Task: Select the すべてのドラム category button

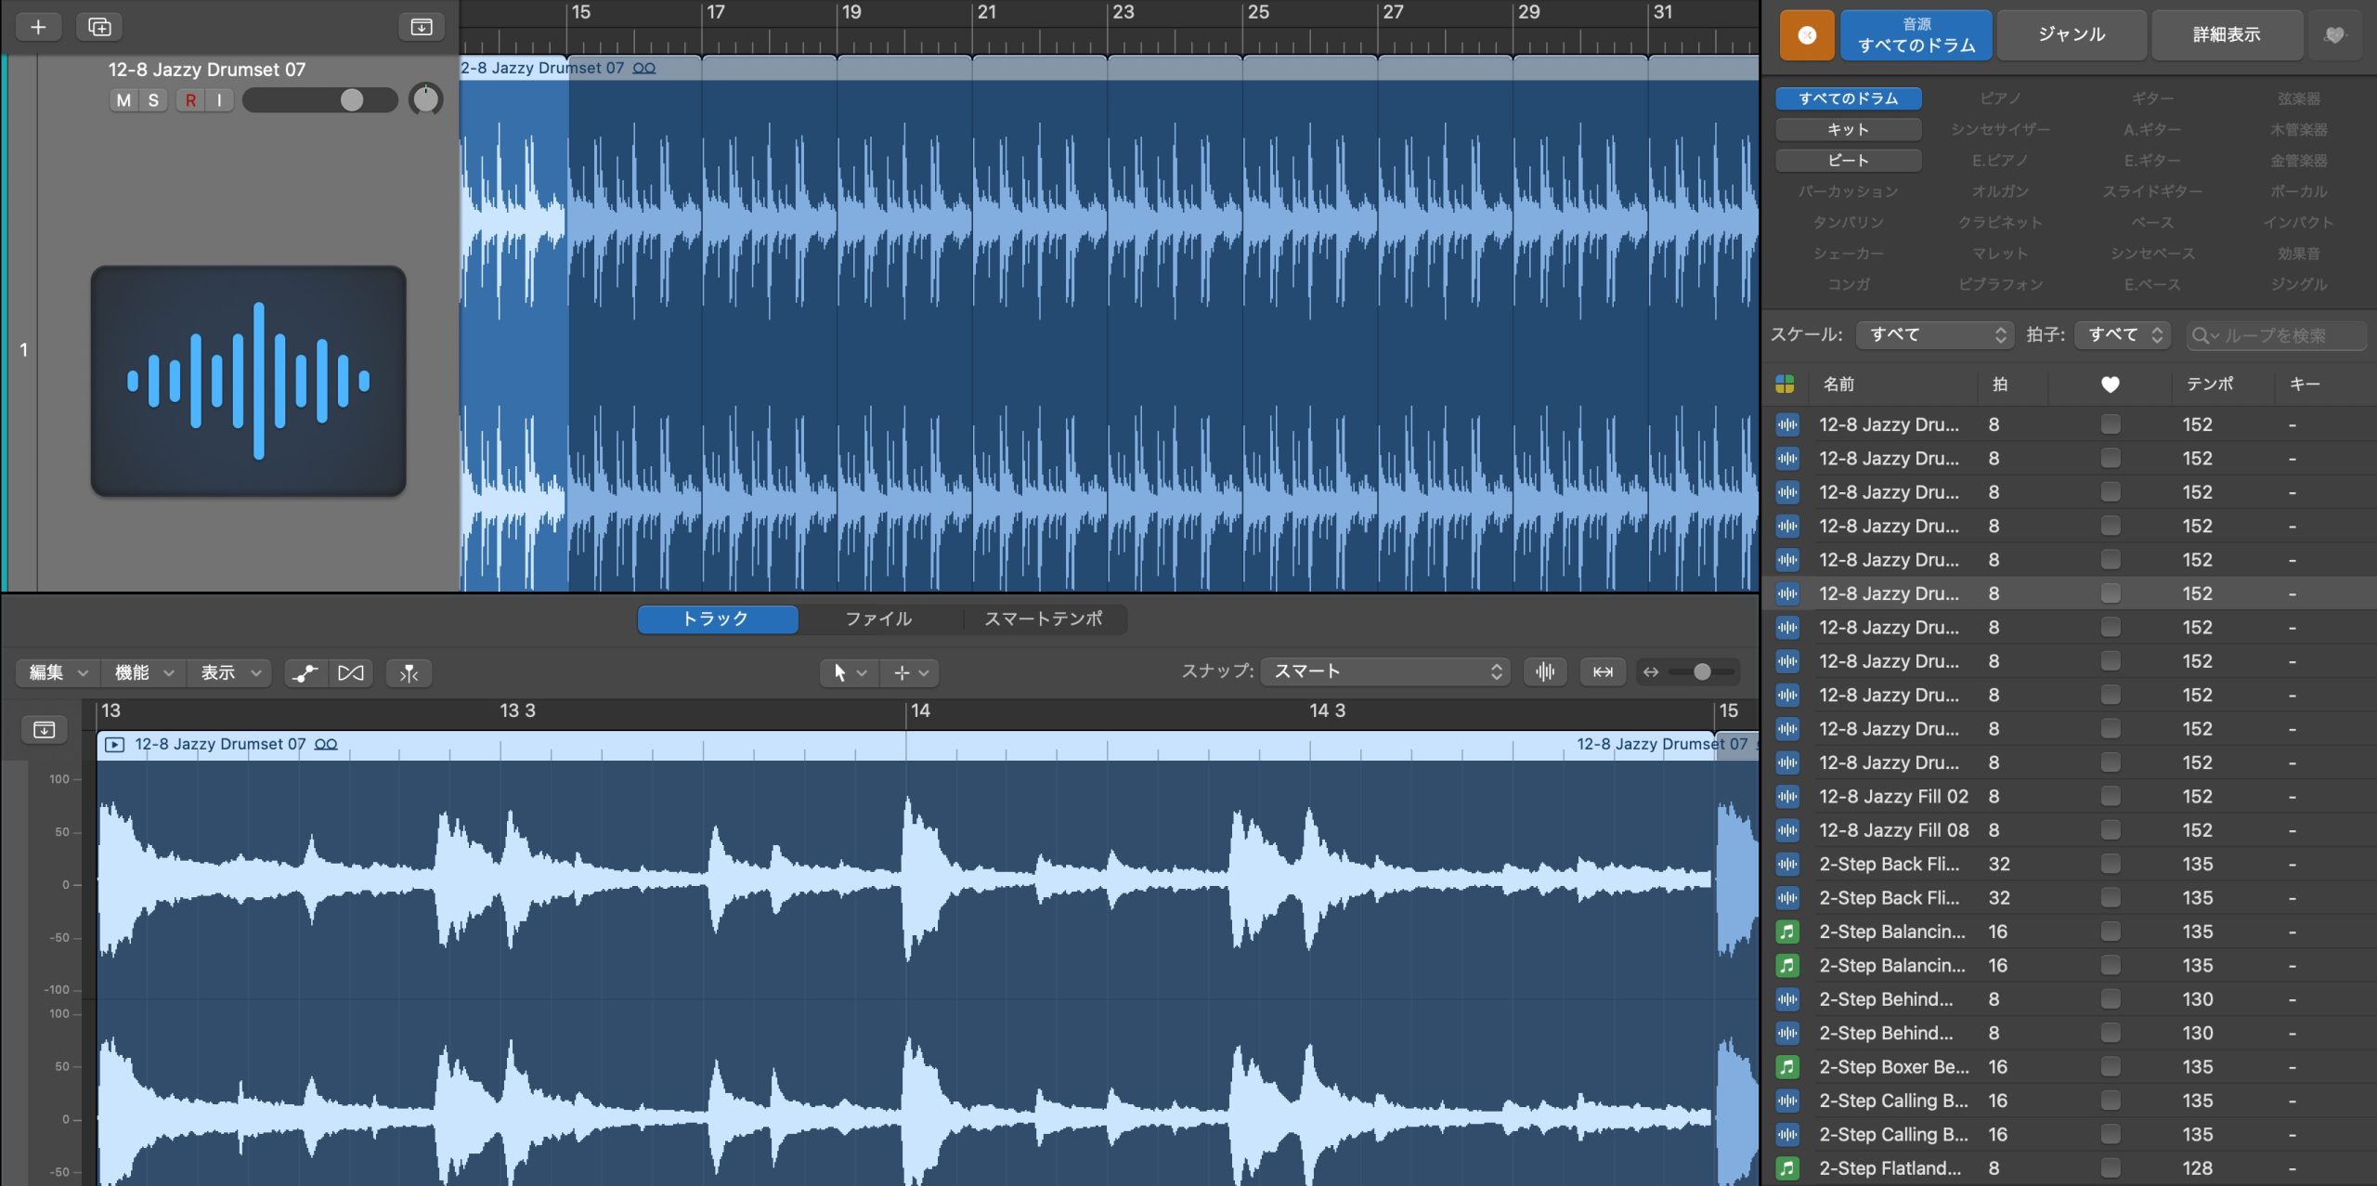Action: click(1849, 98)
